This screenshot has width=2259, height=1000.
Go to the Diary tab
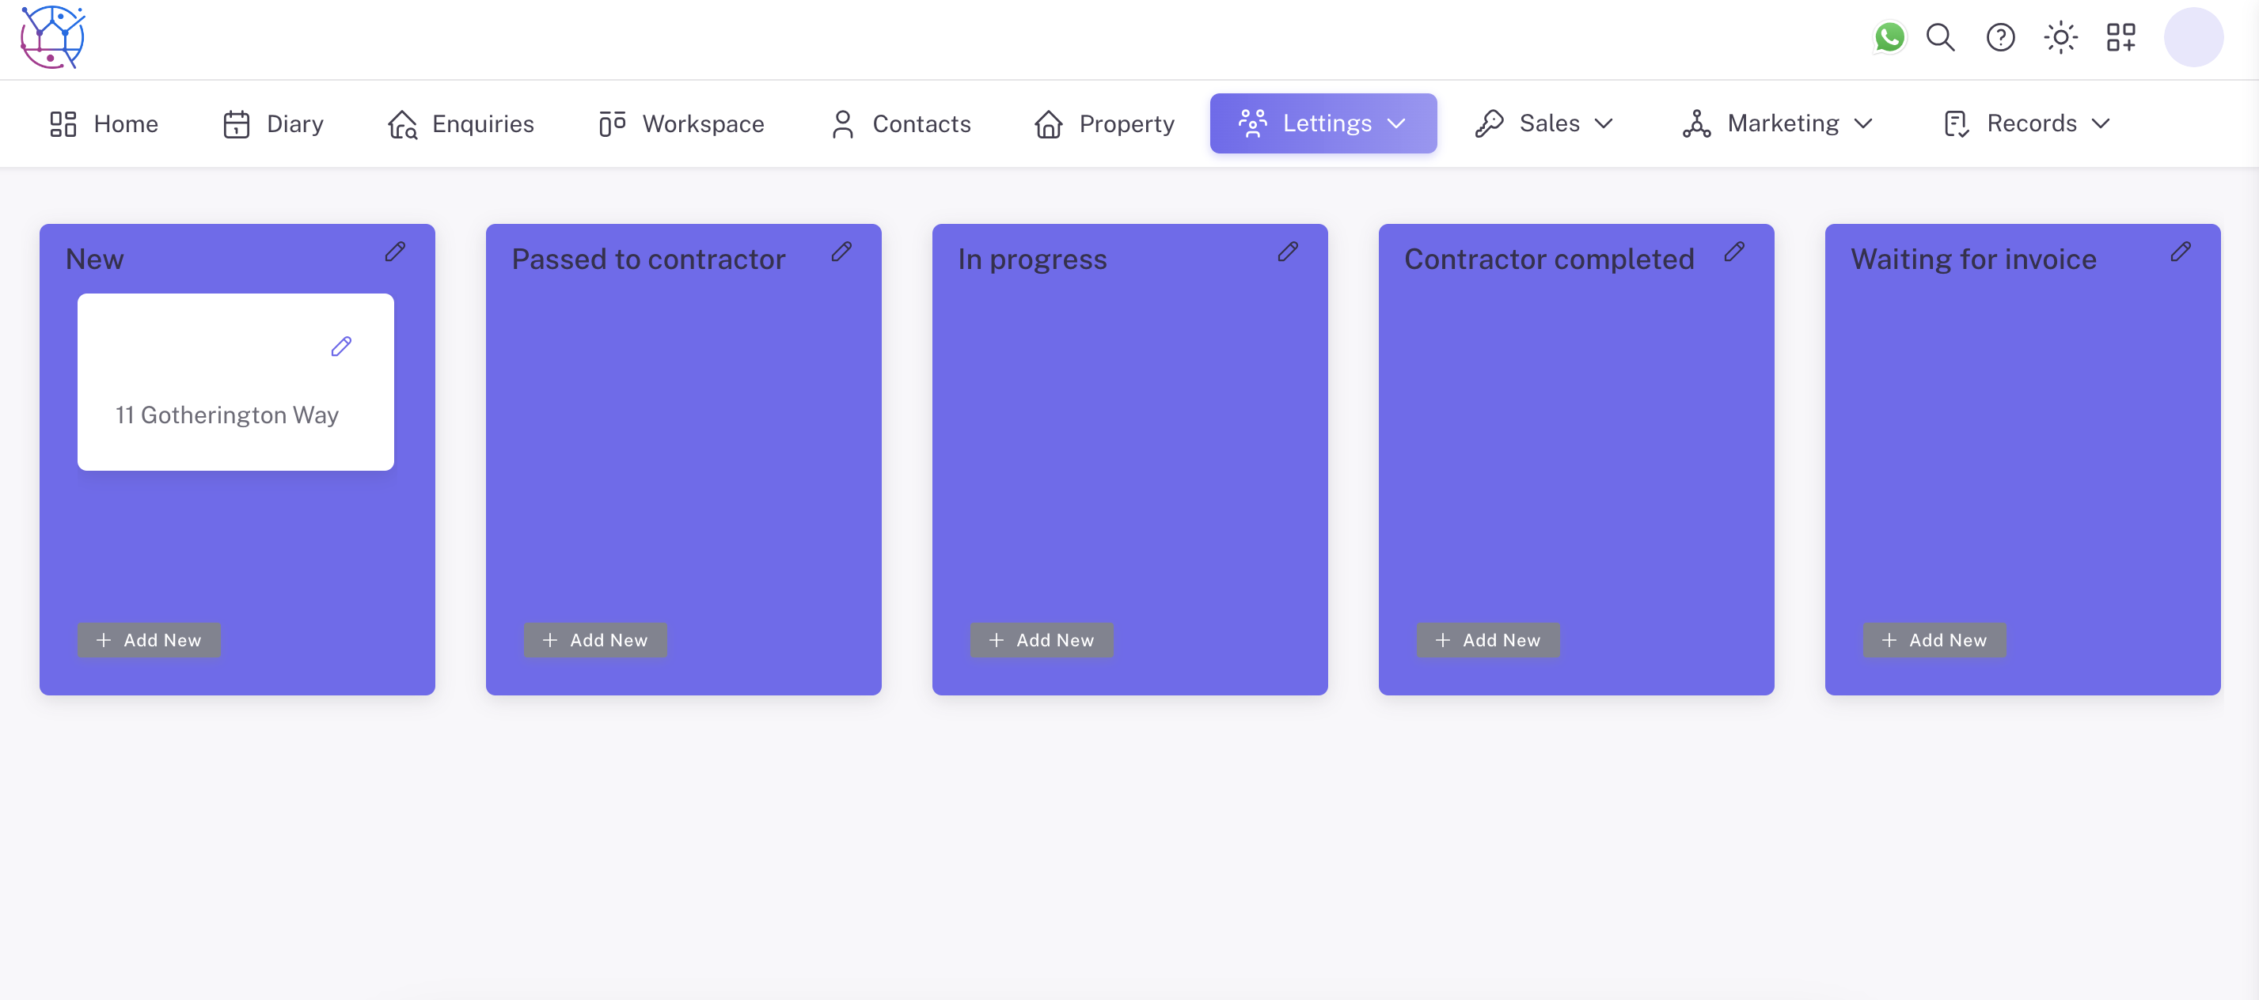[273, 123]
